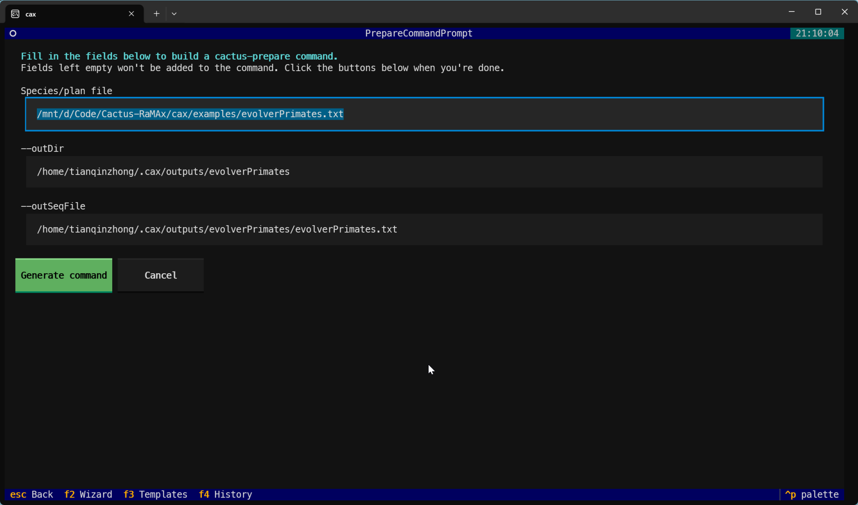Close the cax tab
This screenshot has width=858, height=505.
pos(132,14)
